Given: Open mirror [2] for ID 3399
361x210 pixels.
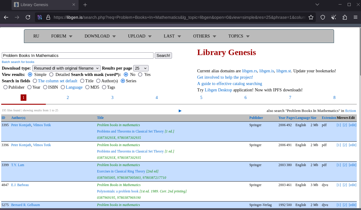Looking at the screenshot, I should pyautogui.click(x=345, y=165).
